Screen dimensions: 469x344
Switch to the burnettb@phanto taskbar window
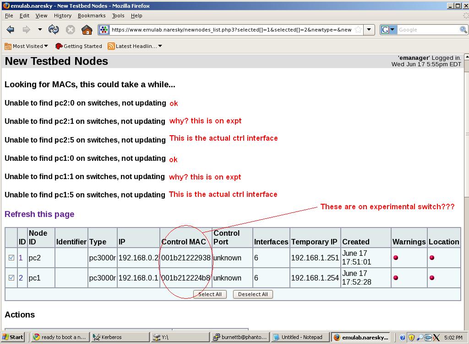(240, 337)
